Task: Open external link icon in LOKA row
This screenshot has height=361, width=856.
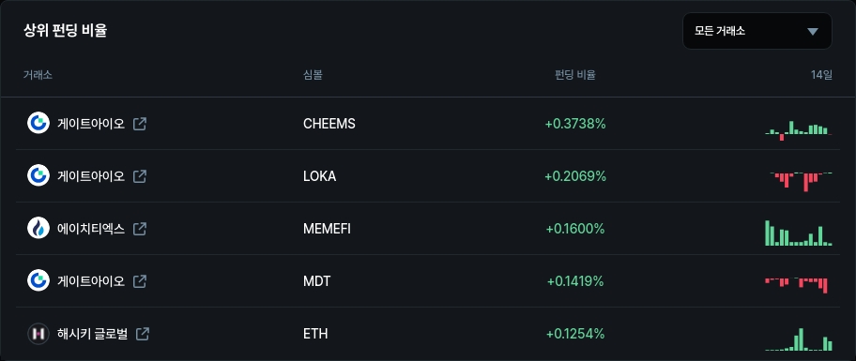Action: point(140,176)
